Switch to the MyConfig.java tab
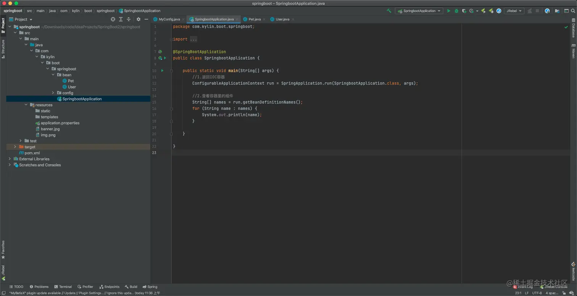This screenshot has height=296, width=577. tap(169, 19)
